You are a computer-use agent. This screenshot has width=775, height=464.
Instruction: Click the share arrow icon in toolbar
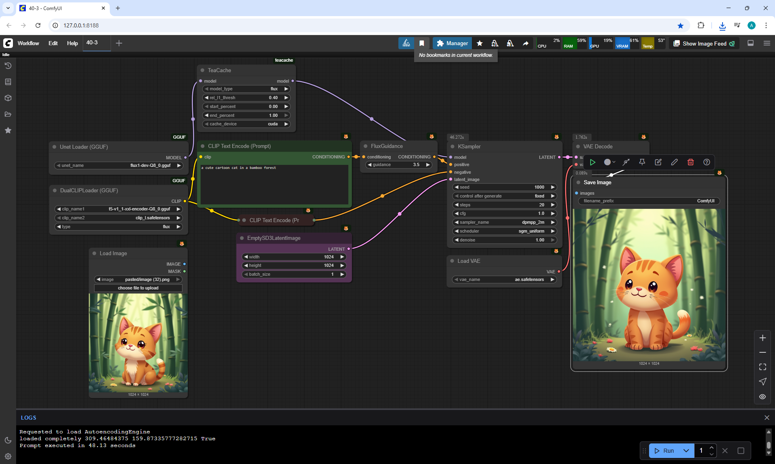tap(526, 43)
